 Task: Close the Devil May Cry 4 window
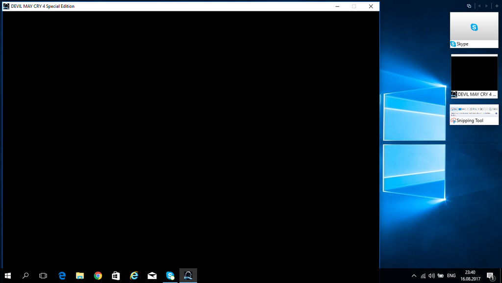[x=371, y=6]
